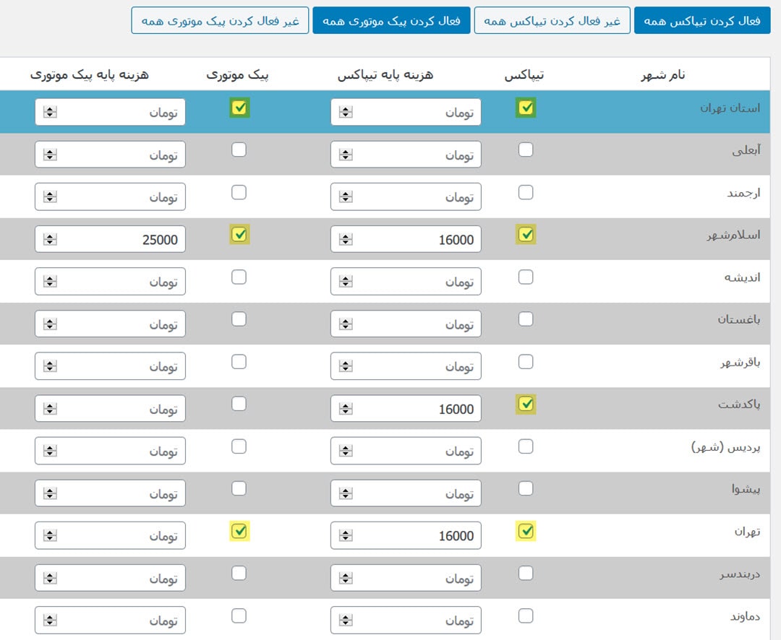Disable Tipax checkbox for پاکدشت row

tap(526, 404)
